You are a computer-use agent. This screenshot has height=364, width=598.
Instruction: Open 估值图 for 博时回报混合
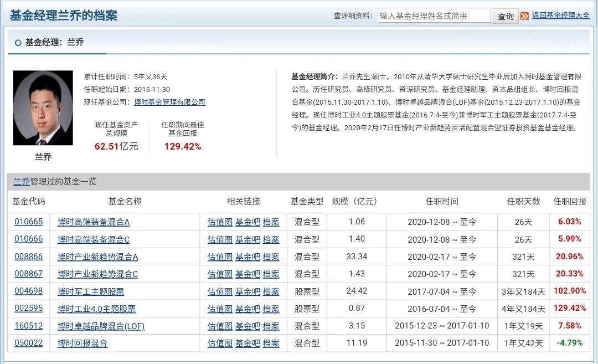(219, 344)
